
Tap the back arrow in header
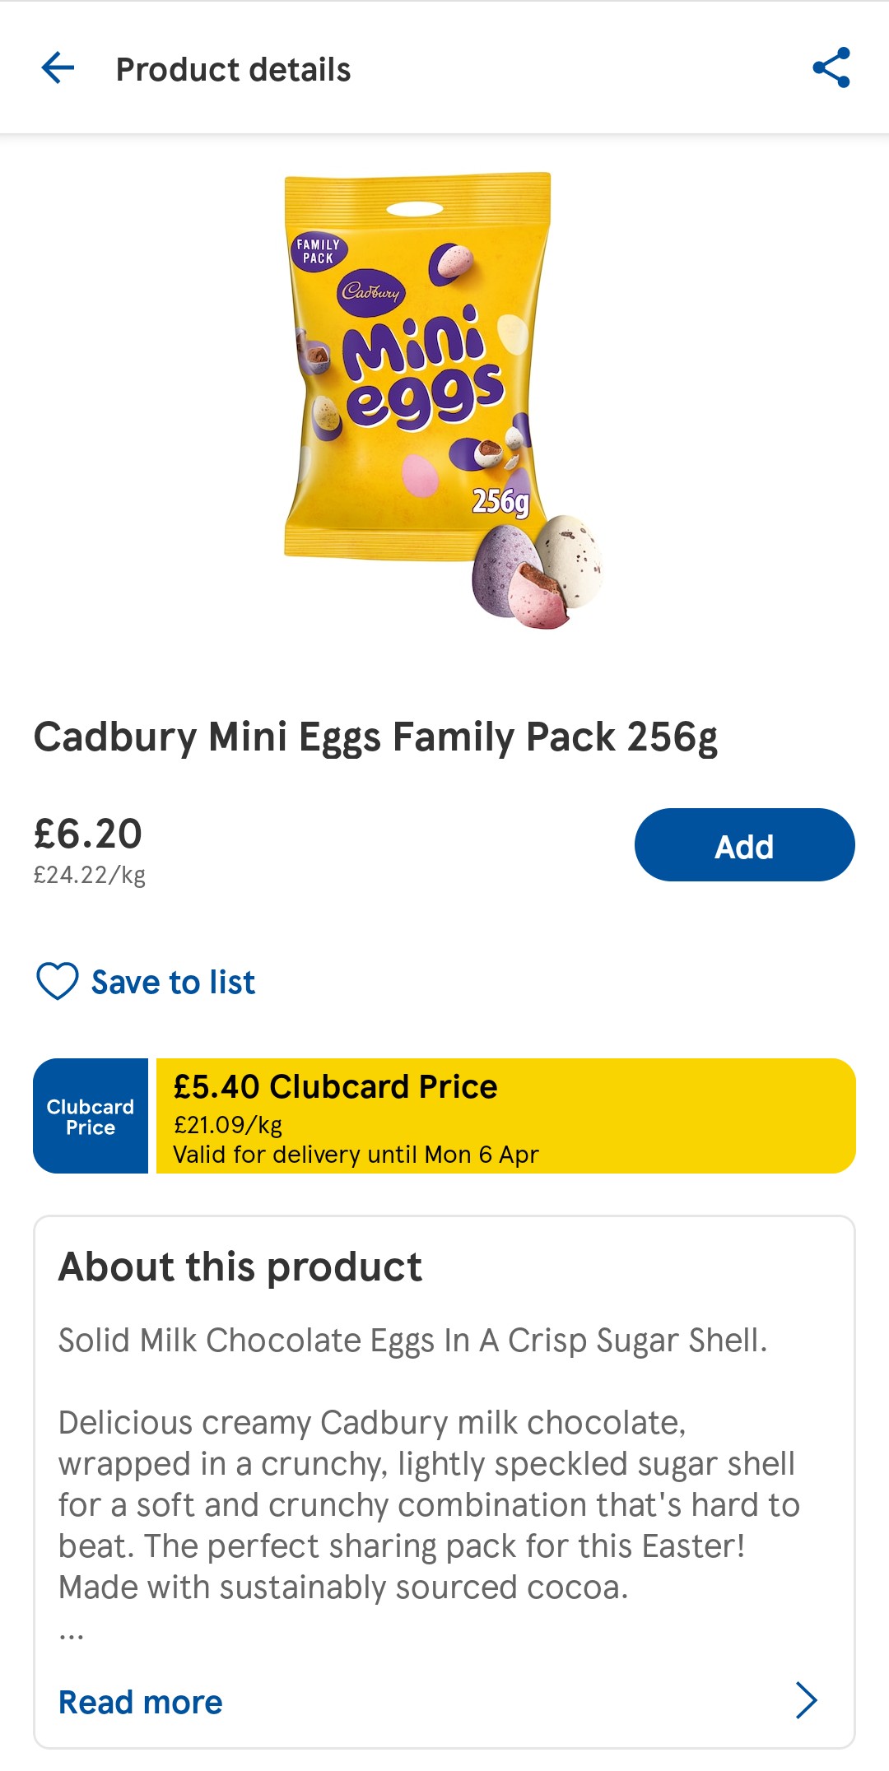[x=58, y=68]
